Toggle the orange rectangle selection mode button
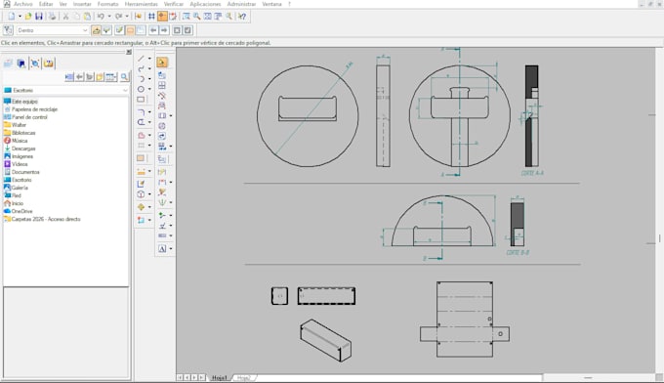 [130, 30]
